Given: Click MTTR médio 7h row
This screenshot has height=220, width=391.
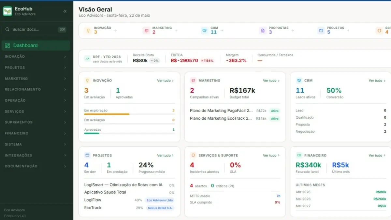Looking at the screenshot, I should tap(235, 196).
